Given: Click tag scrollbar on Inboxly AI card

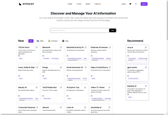Looking at the screenshot, I should (28, 100).
